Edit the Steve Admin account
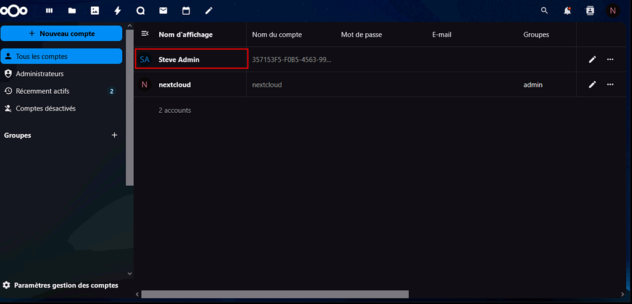632x304 pixels. 592,59
